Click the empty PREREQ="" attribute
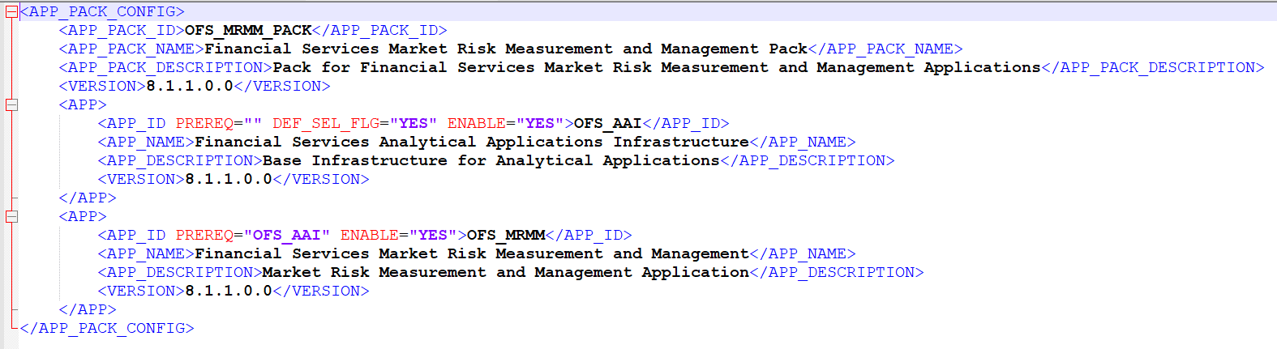 point(219,123)
